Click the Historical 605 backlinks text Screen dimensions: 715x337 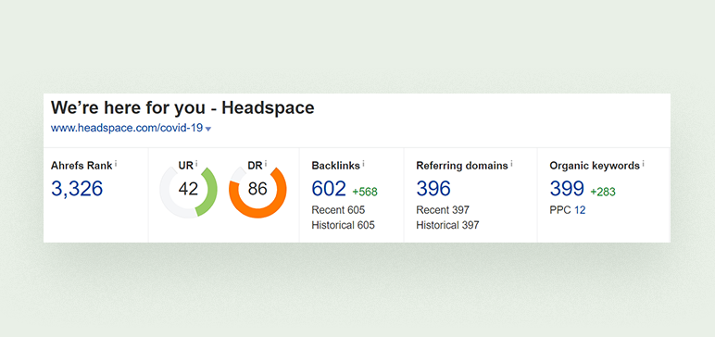coord(344,225)
